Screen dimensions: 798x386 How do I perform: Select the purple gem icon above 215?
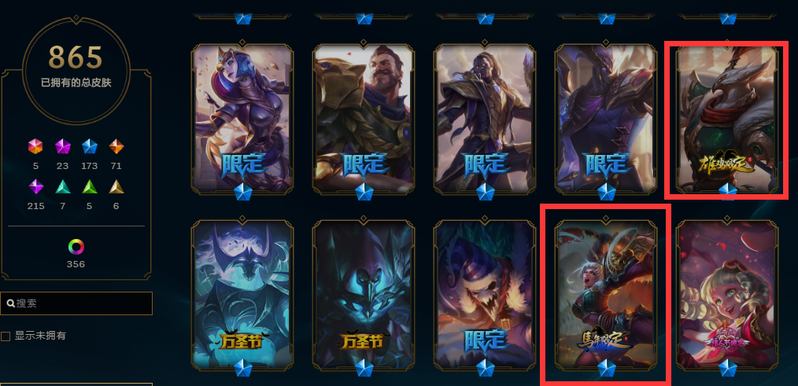point(35,186)
